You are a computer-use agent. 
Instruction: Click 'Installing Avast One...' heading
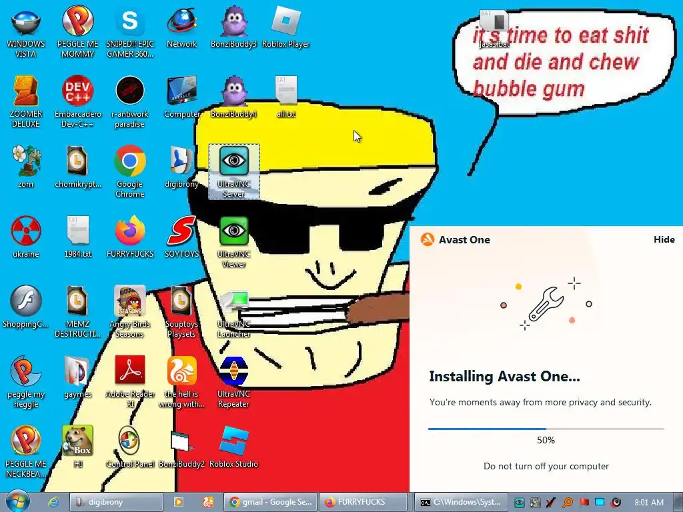click(504, 376)
